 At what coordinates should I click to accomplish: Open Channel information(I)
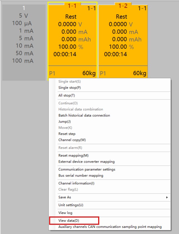[76, 183]
